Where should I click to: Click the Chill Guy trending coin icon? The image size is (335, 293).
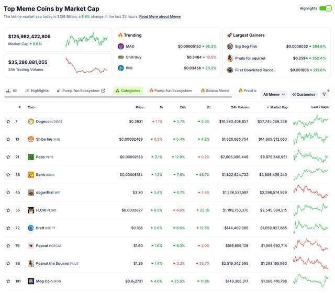tap(121, 57)
